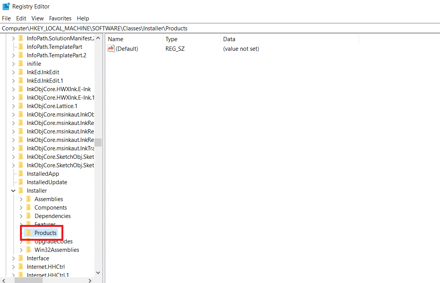440x283 pixels.
Task: Click the Registry Editor title bar icon
Action: 6,6
